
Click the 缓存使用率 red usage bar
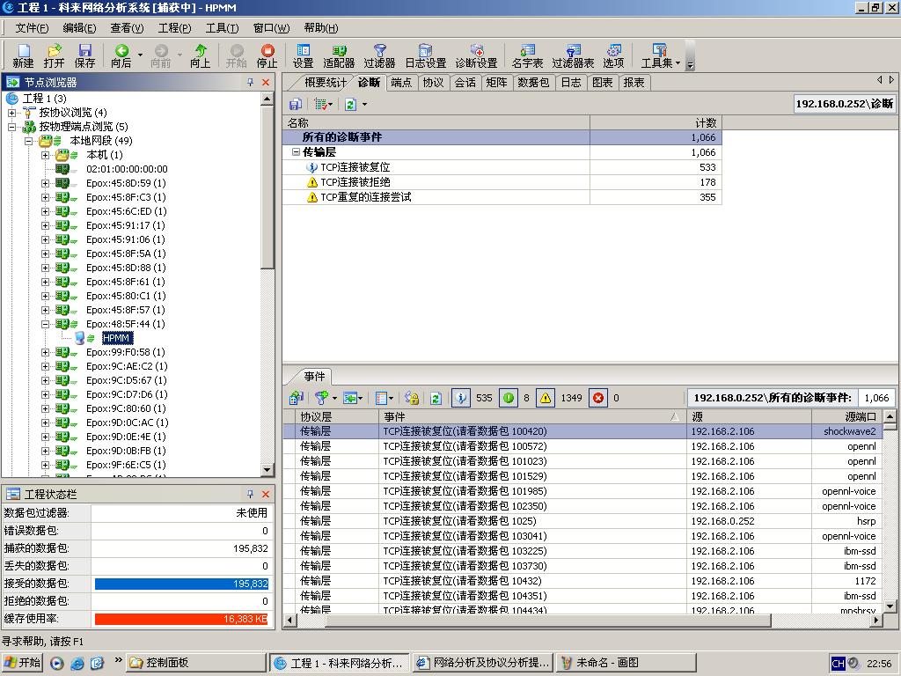[181, 620]
